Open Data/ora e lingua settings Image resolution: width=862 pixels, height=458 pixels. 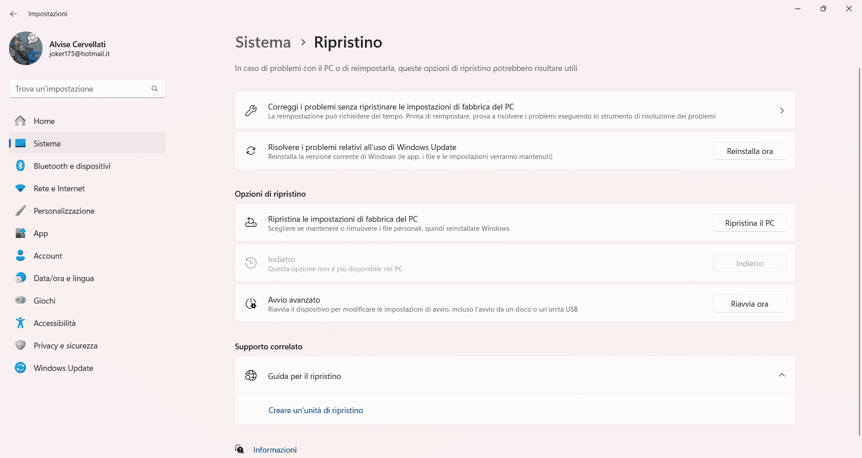(x=20, y=278)
